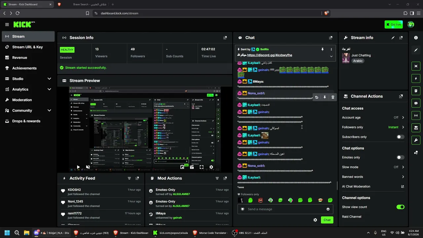This screenshot has width=423, height=238.
Task: Open the hamburger navigation menu
Action: coord(7,24)
